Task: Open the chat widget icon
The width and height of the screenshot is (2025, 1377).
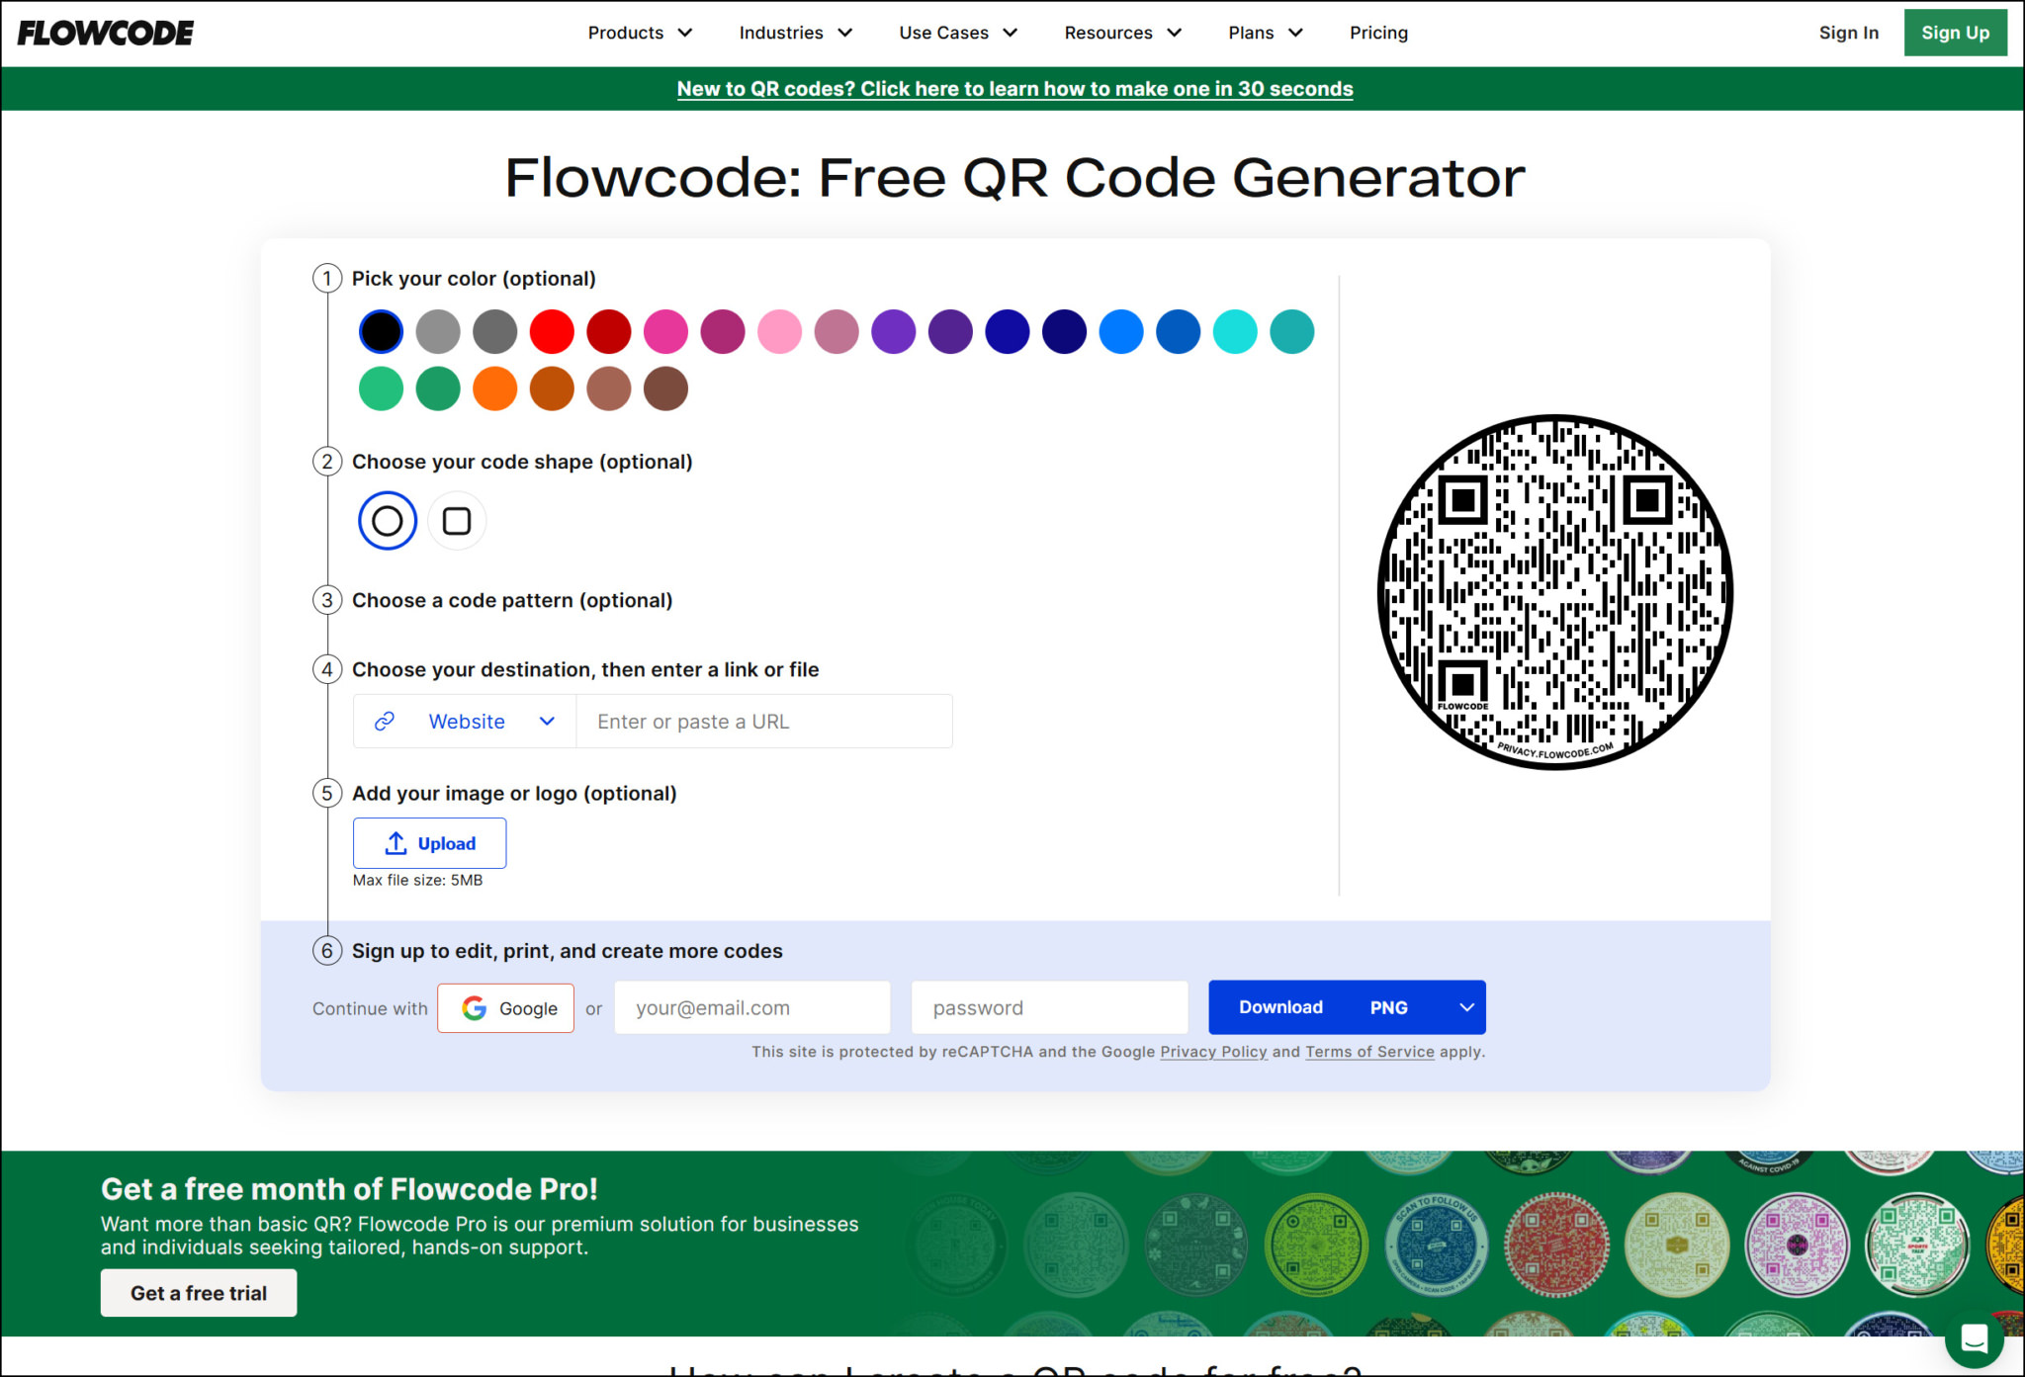Action: pyautogui.click(x=1974, y=1338)
